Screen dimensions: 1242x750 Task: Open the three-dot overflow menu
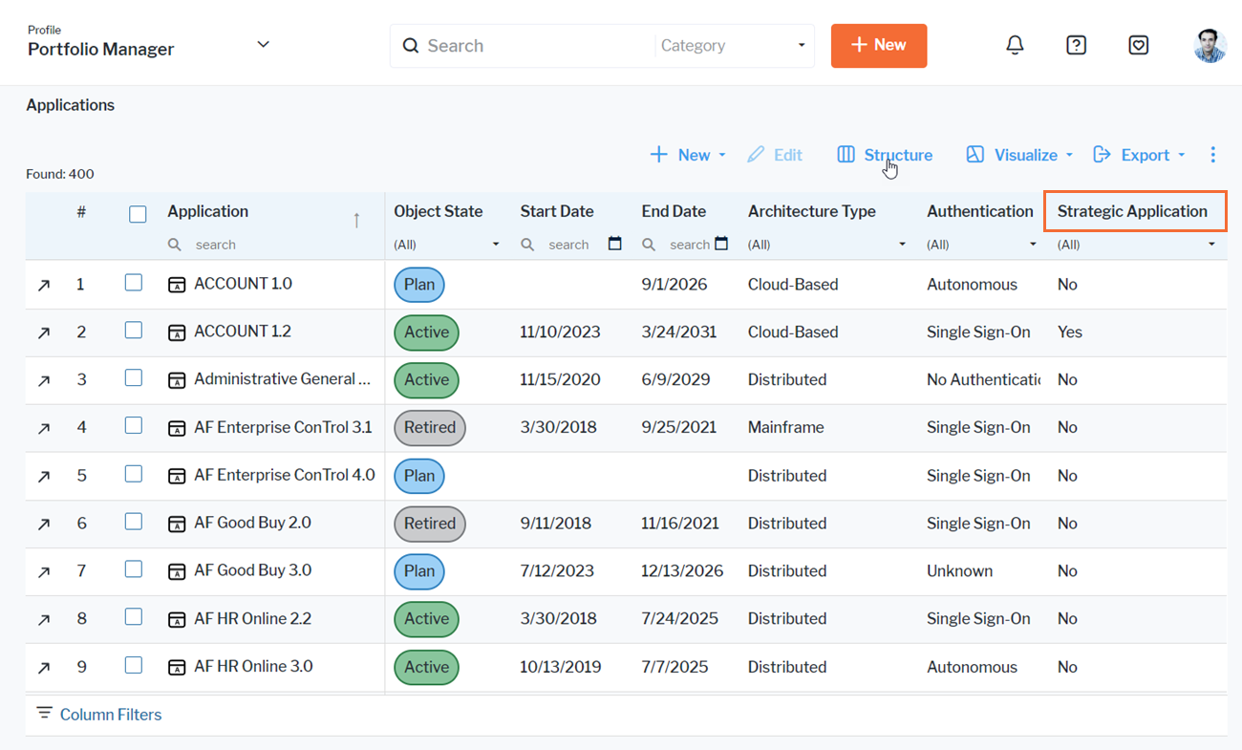pos(1212,154)
